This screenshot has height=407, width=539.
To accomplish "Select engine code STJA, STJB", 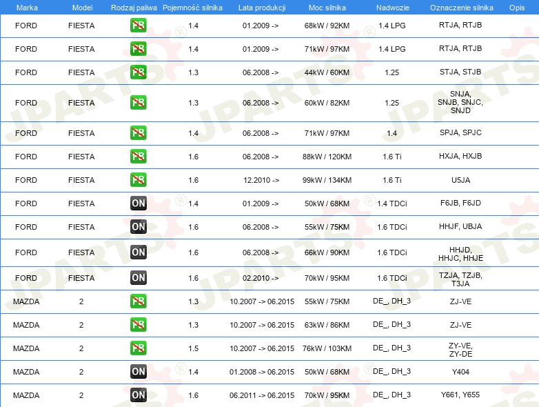I will (460, 72).
